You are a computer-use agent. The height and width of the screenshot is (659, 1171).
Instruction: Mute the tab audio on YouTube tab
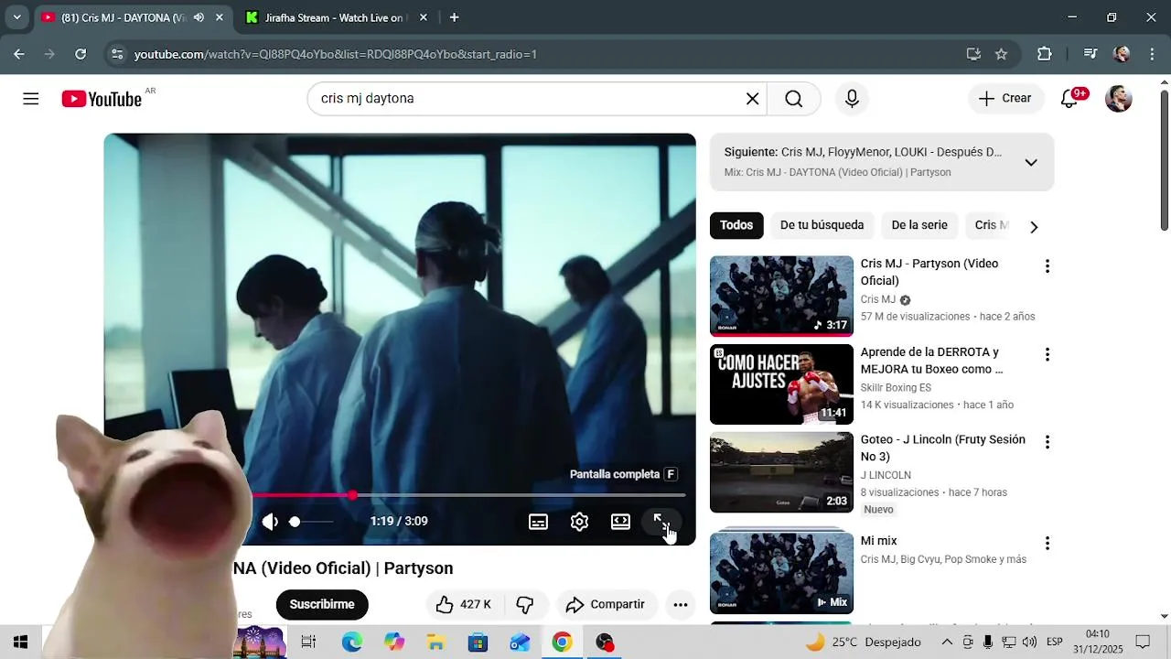pos(199,17)
